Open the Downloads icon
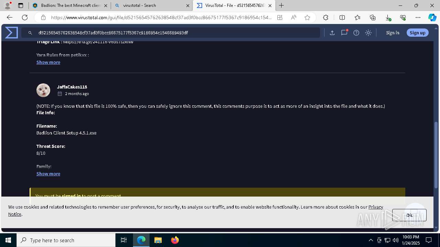 pos(388,17)
